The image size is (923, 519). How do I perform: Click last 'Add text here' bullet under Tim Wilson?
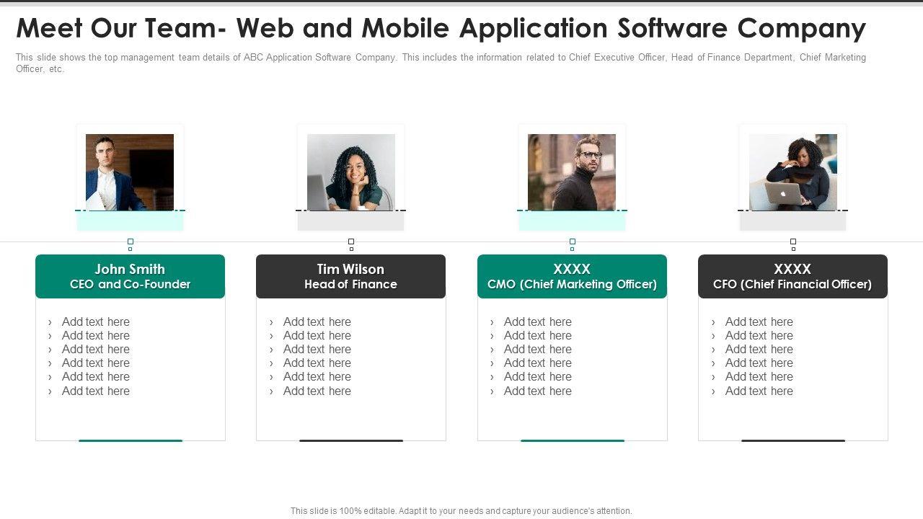tap(317, 391)
